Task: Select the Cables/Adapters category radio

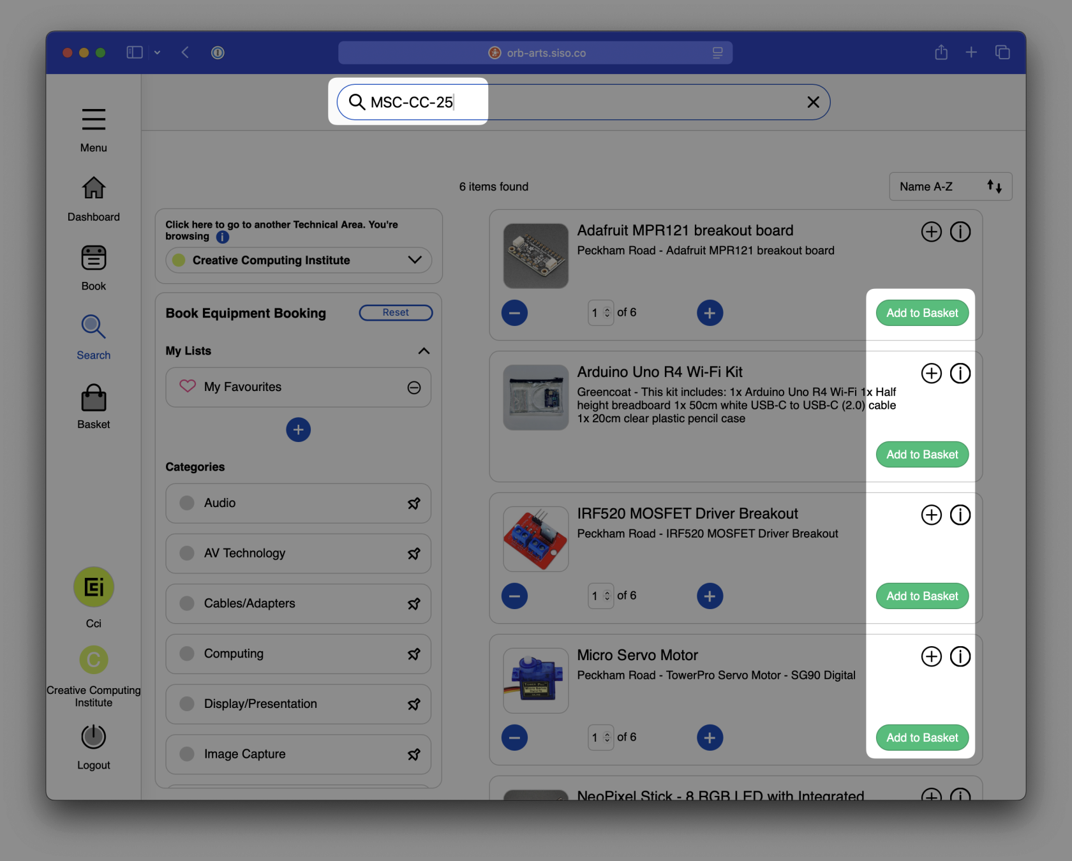Action: [187, 603]
